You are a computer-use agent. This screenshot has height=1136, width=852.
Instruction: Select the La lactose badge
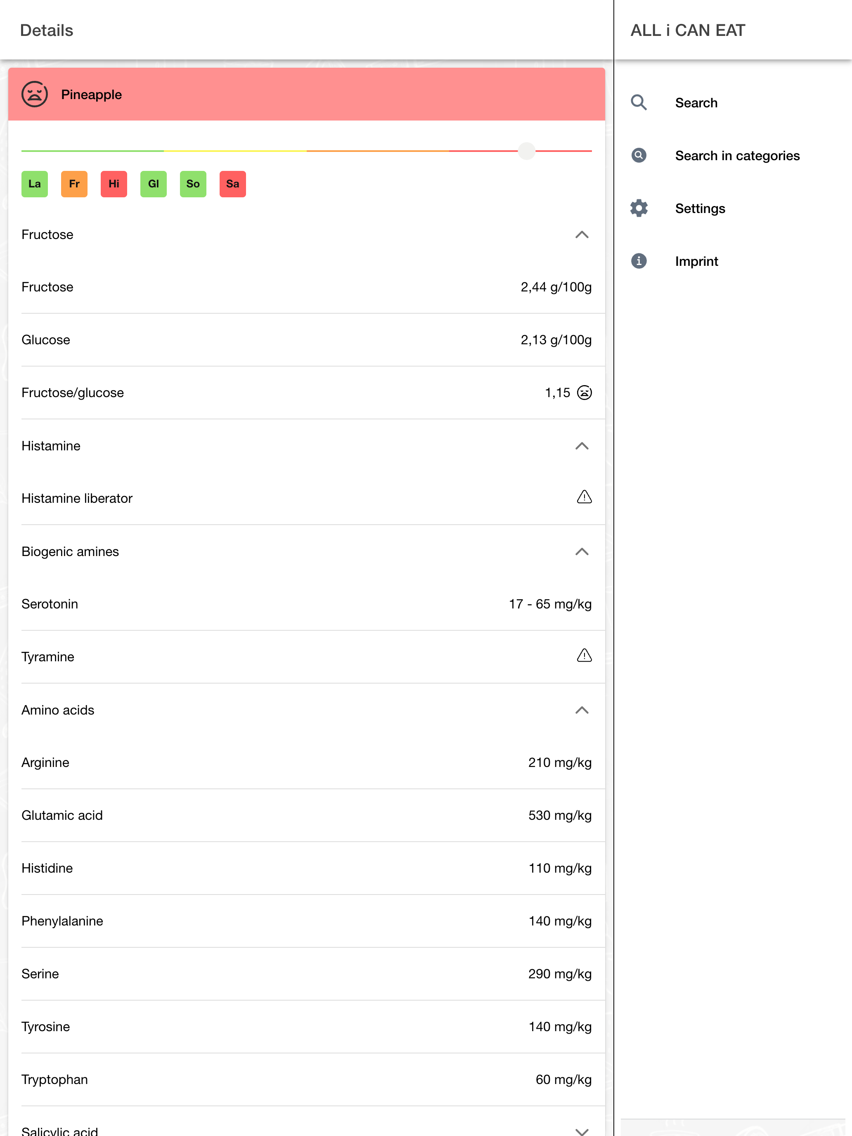click(34, 184)
